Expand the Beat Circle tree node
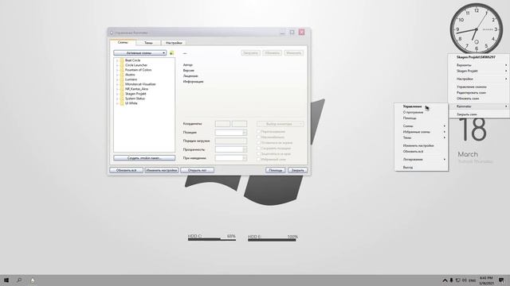Viewport: 510px width, 286px height. (117, 60)
